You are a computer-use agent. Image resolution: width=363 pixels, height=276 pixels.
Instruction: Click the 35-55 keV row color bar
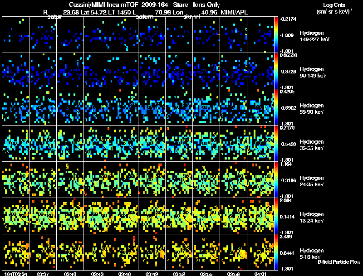pyautogui.click(x=276, y=144)
